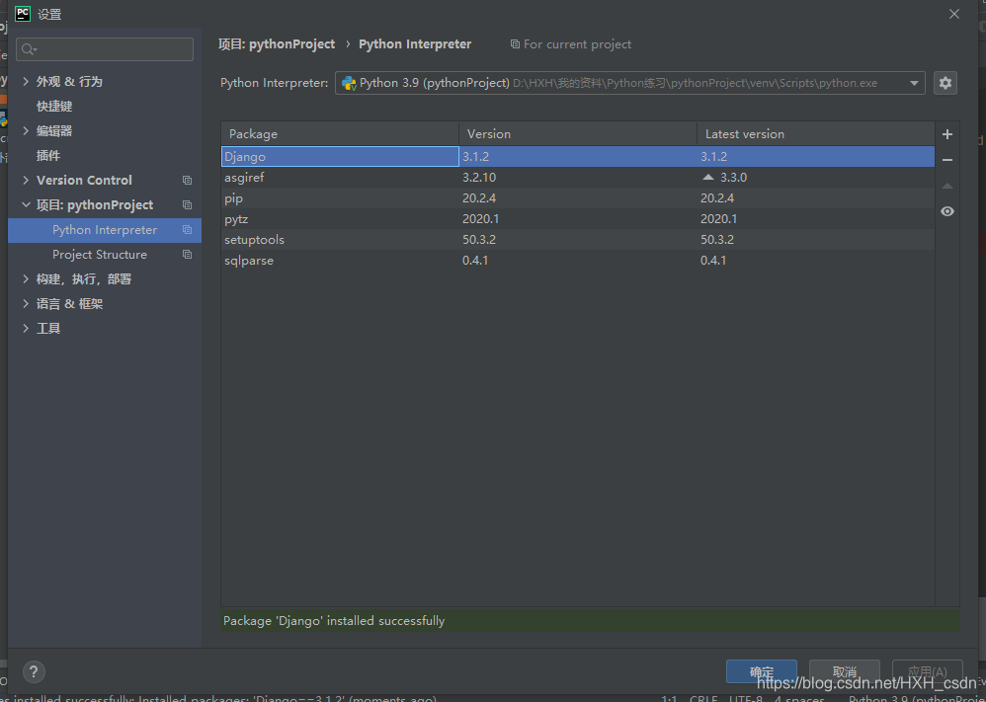Click the 确定 button
Viewport: 986px width, 702px height.
pos(762,671)
